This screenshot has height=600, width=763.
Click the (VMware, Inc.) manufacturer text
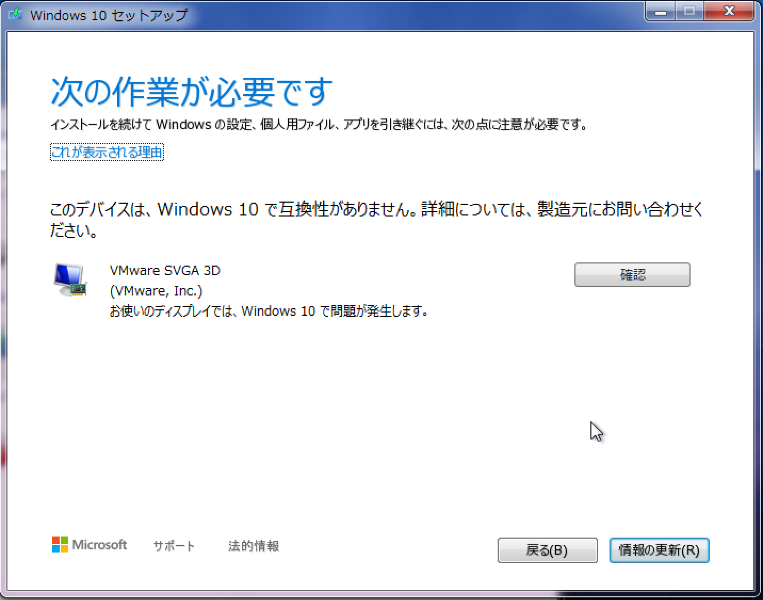pyautogui.click(x=156, y=291)
